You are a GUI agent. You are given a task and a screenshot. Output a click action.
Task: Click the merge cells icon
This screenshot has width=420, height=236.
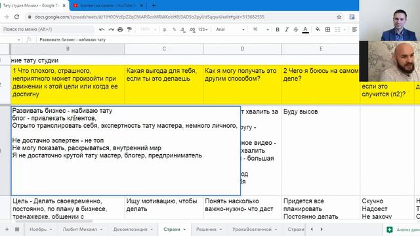point(337,29)
